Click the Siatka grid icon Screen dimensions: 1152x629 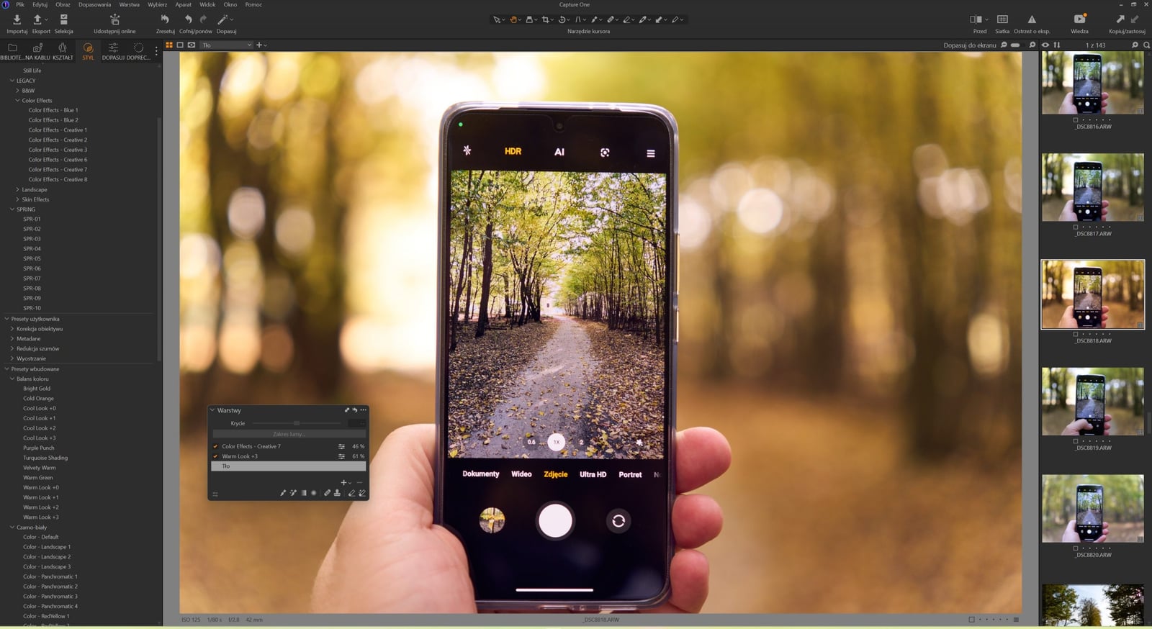point(1002,19)
